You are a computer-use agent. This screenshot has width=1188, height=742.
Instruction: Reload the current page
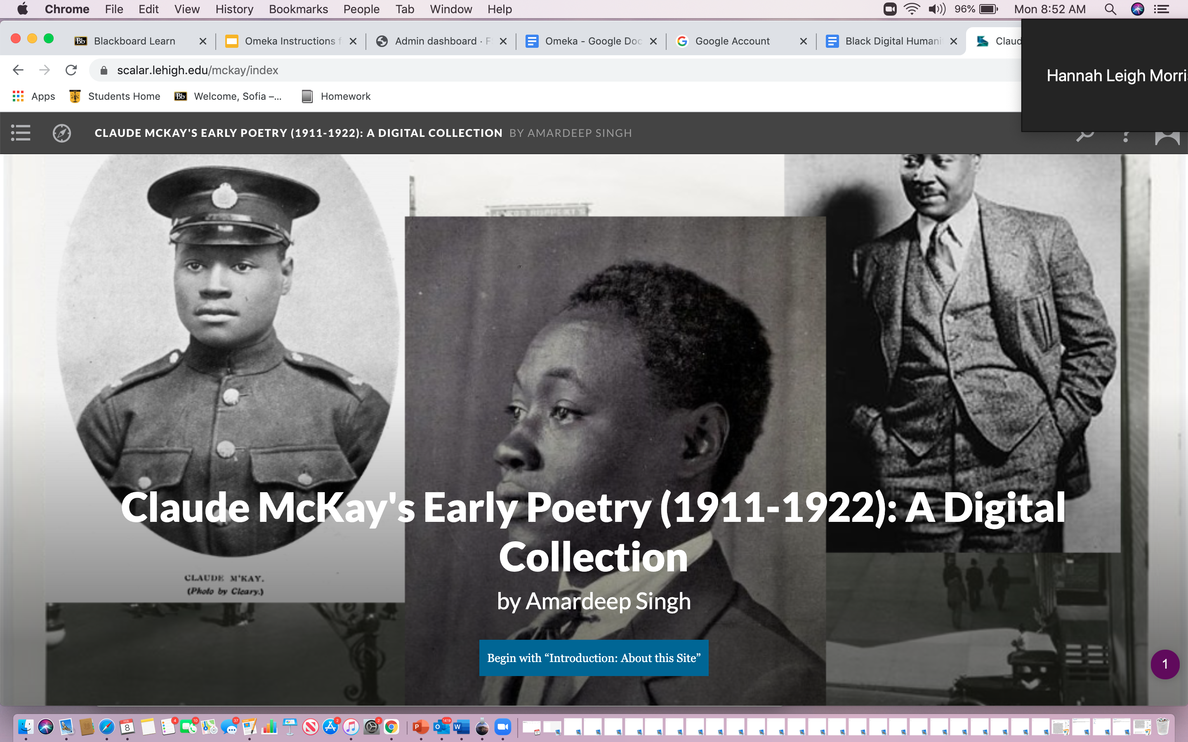(71, 70)
